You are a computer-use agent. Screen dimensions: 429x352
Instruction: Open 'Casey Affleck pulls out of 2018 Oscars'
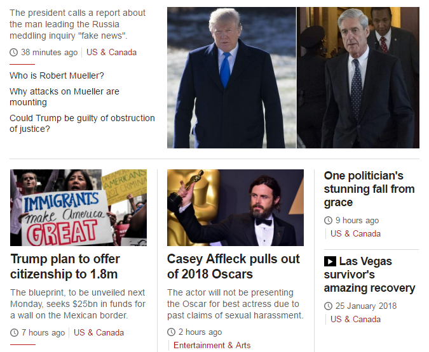click(x=233, y=266)
